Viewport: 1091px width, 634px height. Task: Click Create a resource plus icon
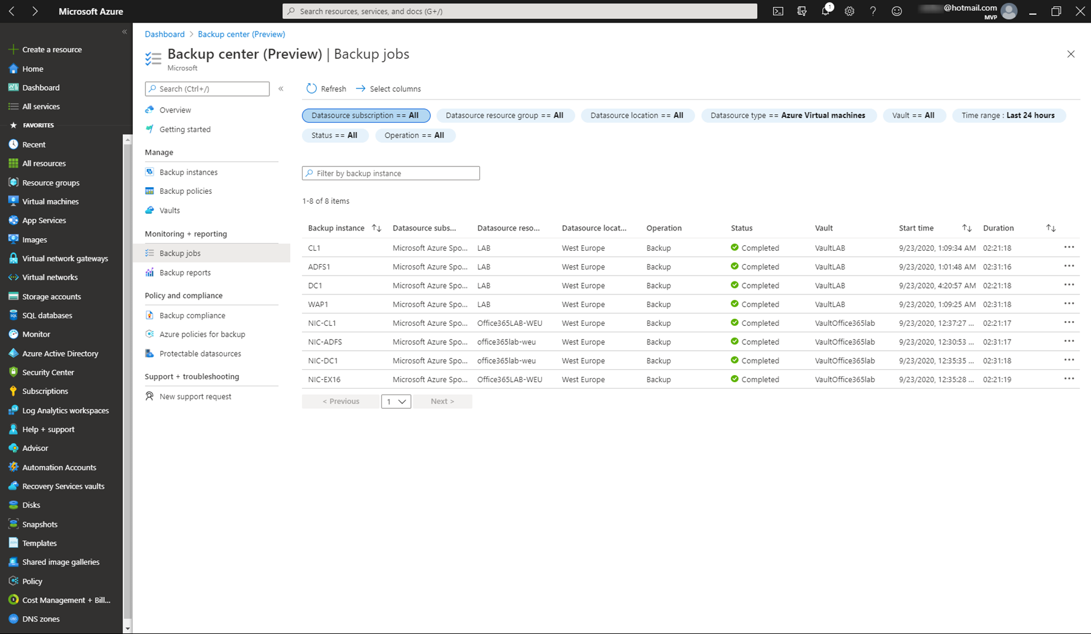13,50
